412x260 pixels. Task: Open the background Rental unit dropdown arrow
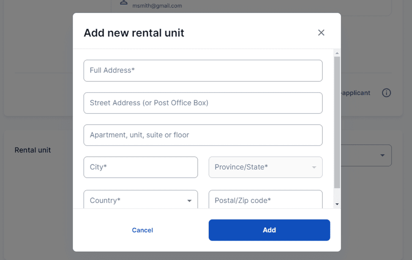382,155
